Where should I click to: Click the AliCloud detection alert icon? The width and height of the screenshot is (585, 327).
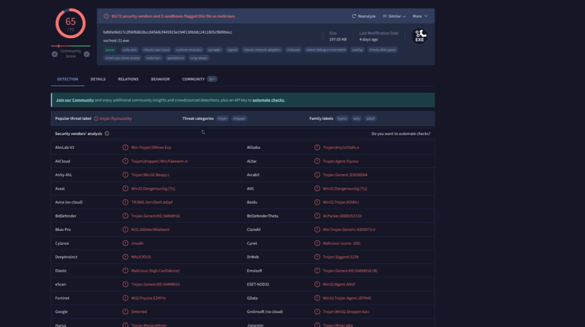pyautogui.click(x=125, y=161)
